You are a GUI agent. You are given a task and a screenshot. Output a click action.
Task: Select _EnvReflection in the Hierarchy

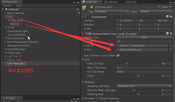(x=17, y=35)
